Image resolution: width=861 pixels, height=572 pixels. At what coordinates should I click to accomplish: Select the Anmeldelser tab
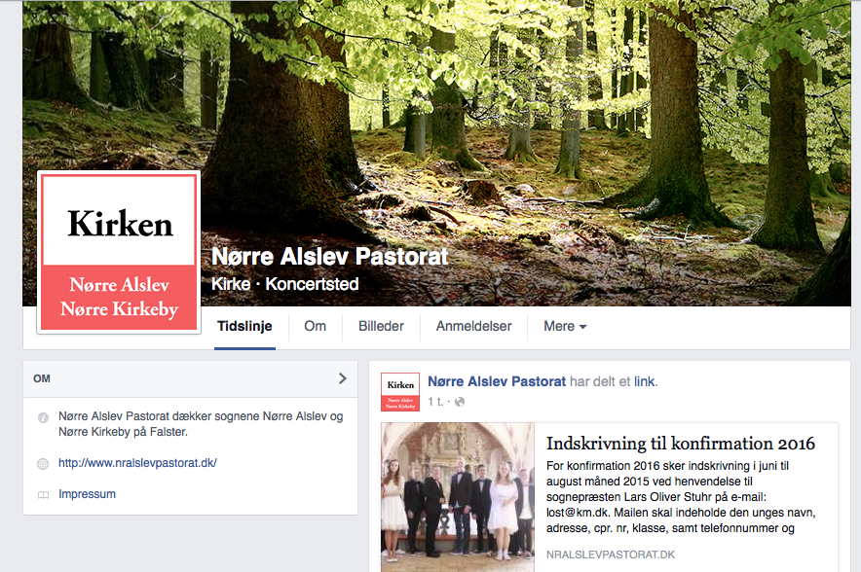click(x=474, y=326)
